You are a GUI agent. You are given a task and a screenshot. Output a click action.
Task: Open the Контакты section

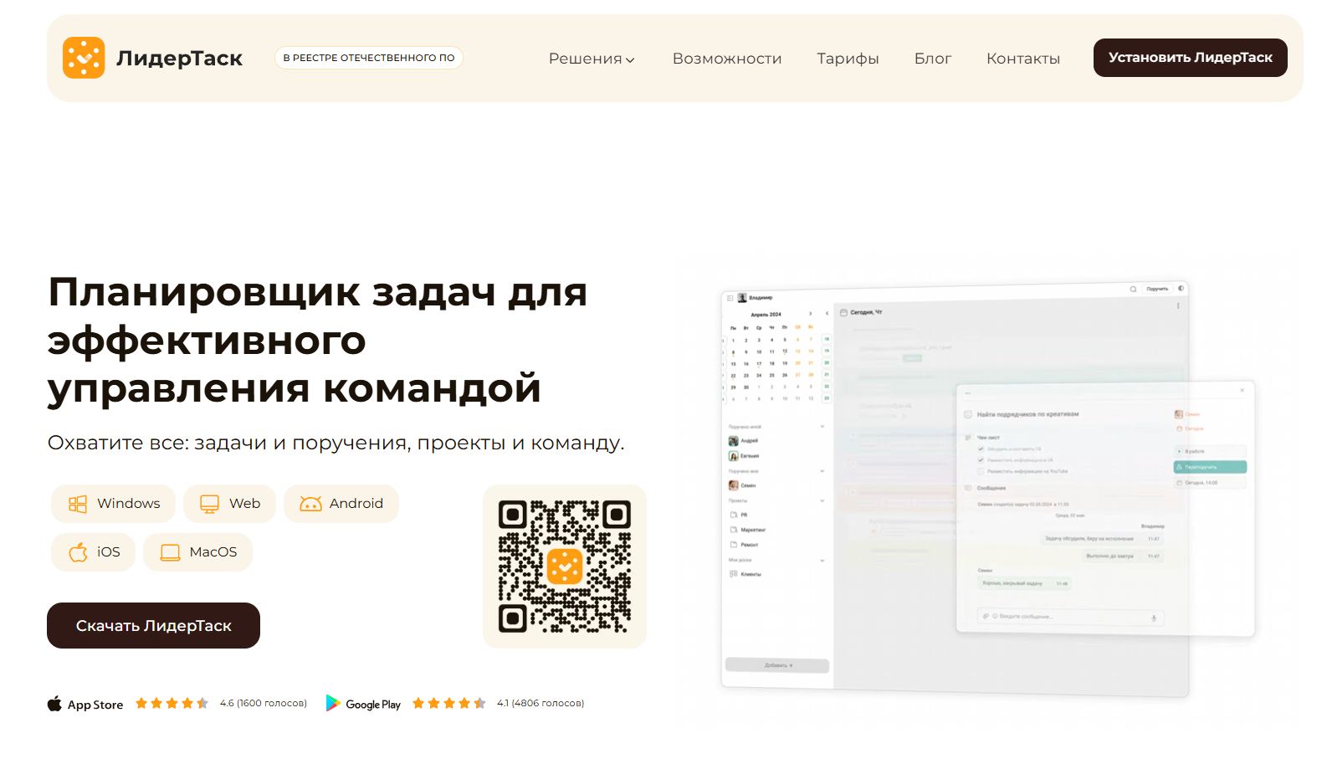click(1023, 59)
